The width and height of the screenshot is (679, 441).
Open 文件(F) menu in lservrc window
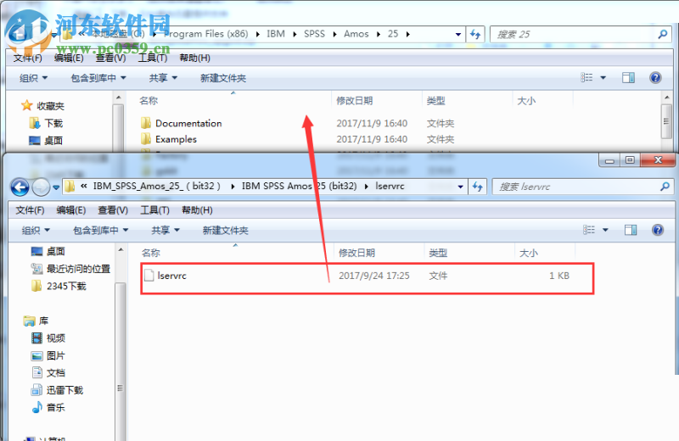pos(30,209)
